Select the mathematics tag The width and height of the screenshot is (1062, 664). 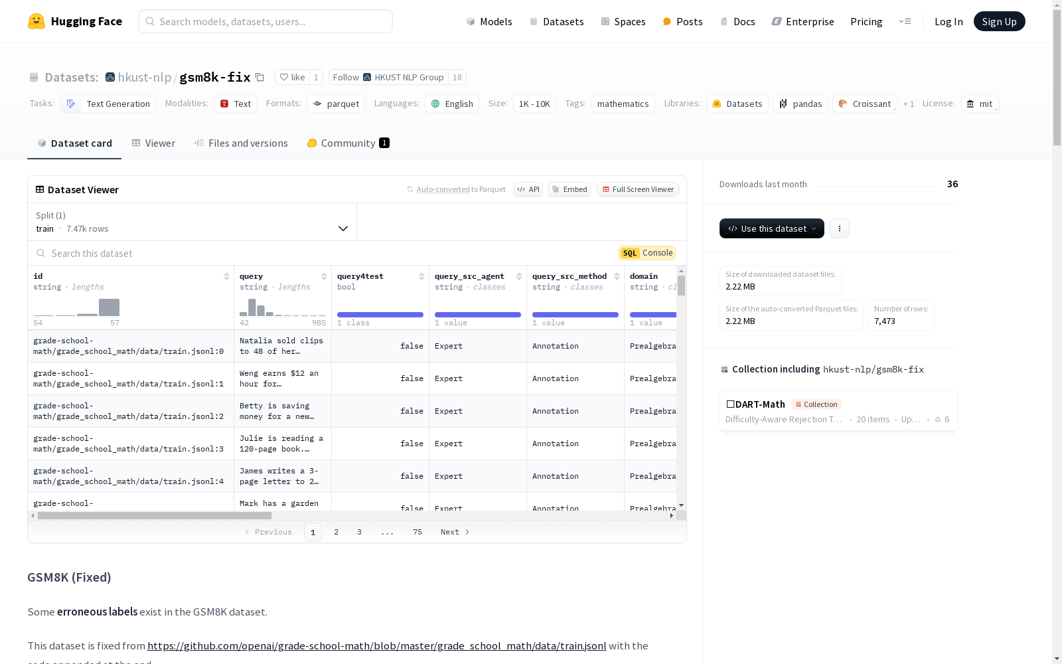point(623,104)
